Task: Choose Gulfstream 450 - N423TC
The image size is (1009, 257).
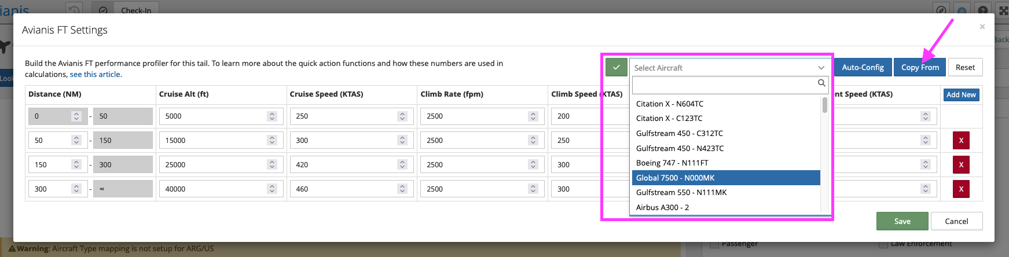Action: [726, 148]
